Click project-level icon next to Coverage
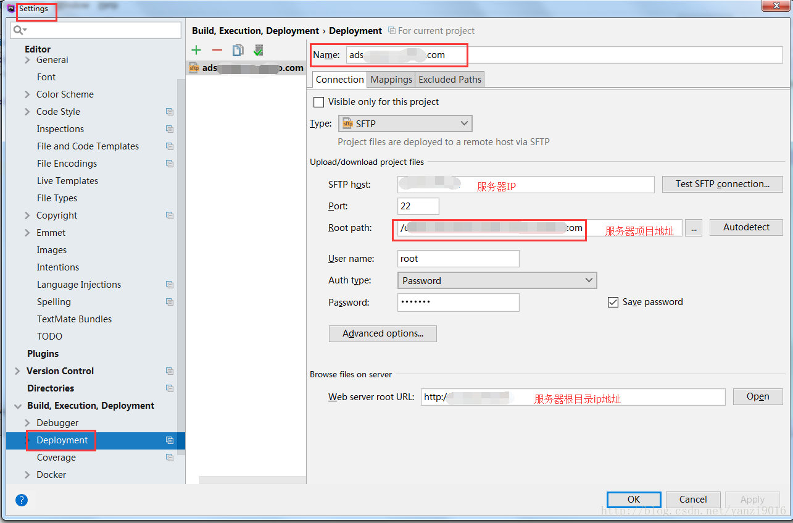 coord(170,458)
